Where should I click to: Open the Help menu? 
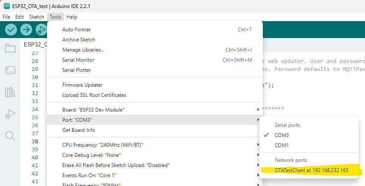(72, 17)
